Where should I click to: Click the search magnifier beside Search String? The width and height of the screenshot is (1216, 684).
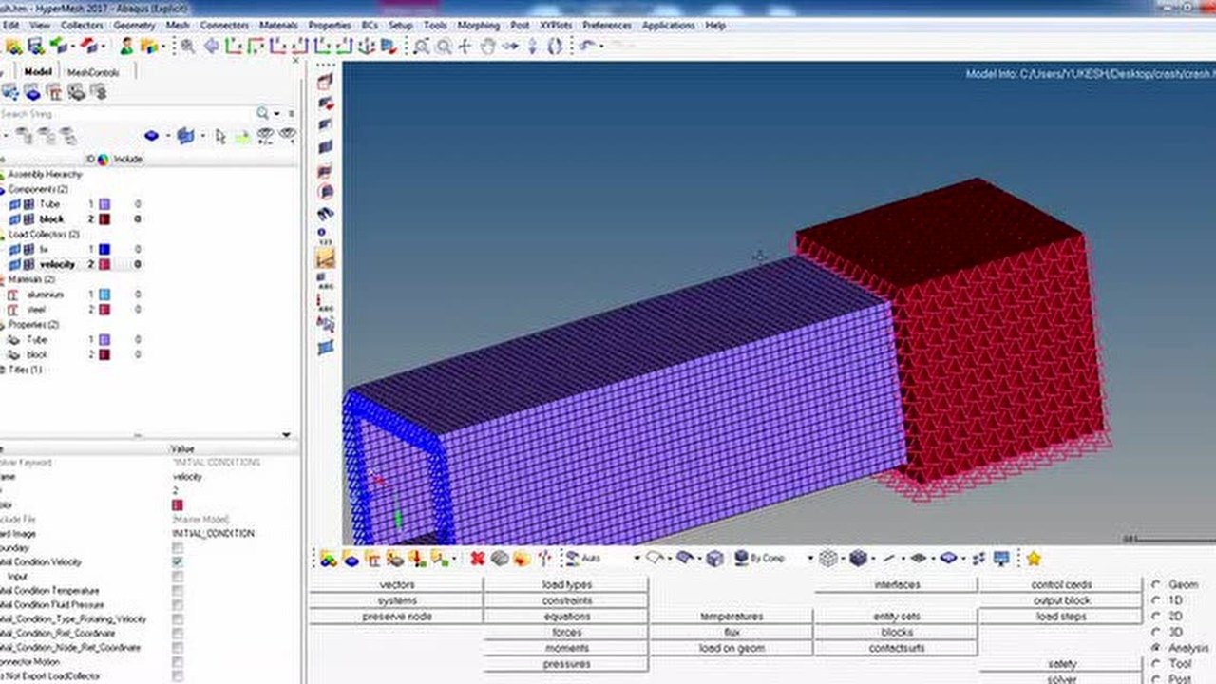tap(262, 114)
